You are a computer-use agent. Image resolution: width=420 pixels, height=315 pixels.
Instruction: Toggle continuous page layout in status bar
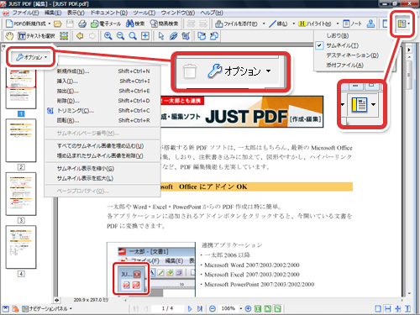388,308
